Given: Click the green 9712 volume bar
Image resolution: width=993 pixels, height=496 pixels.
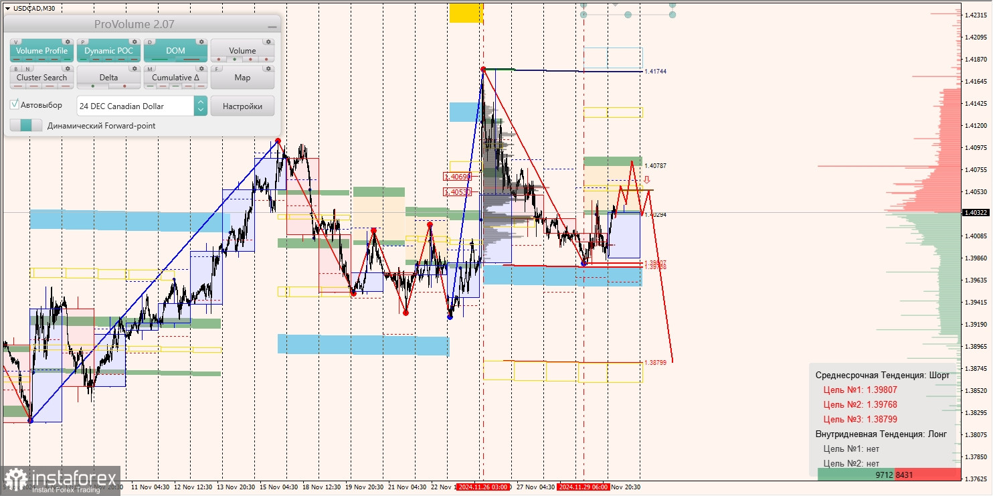Looking at the screenshot, I should 856,475.
